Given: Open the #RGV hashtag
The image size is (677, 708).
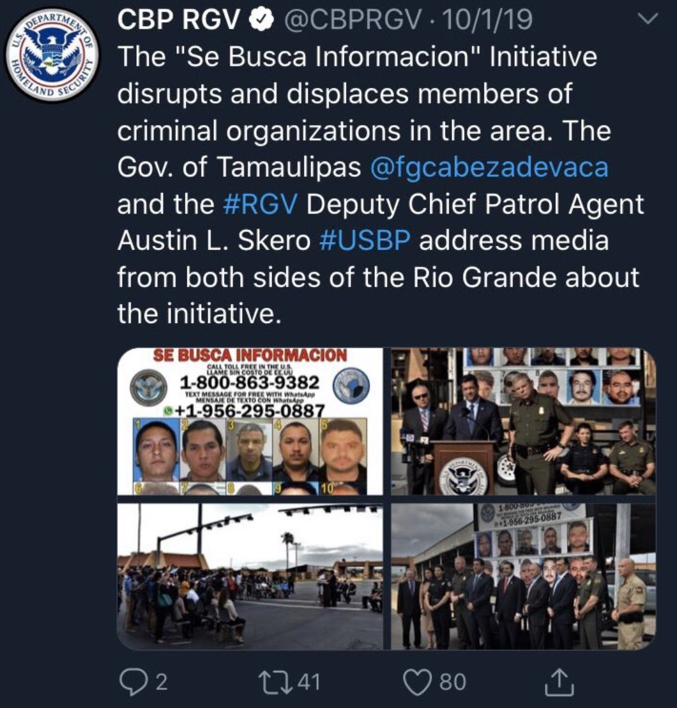Looking at the screenshot, I should coord(261,204).
